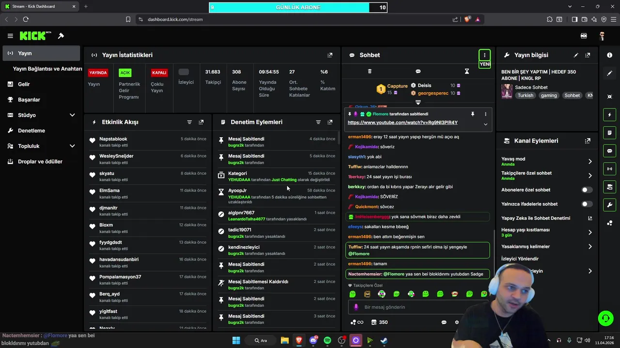The image size is (620, 348).
Task: Pop out the Etkinlik Akışı panel
Action: tap(201, 122)
